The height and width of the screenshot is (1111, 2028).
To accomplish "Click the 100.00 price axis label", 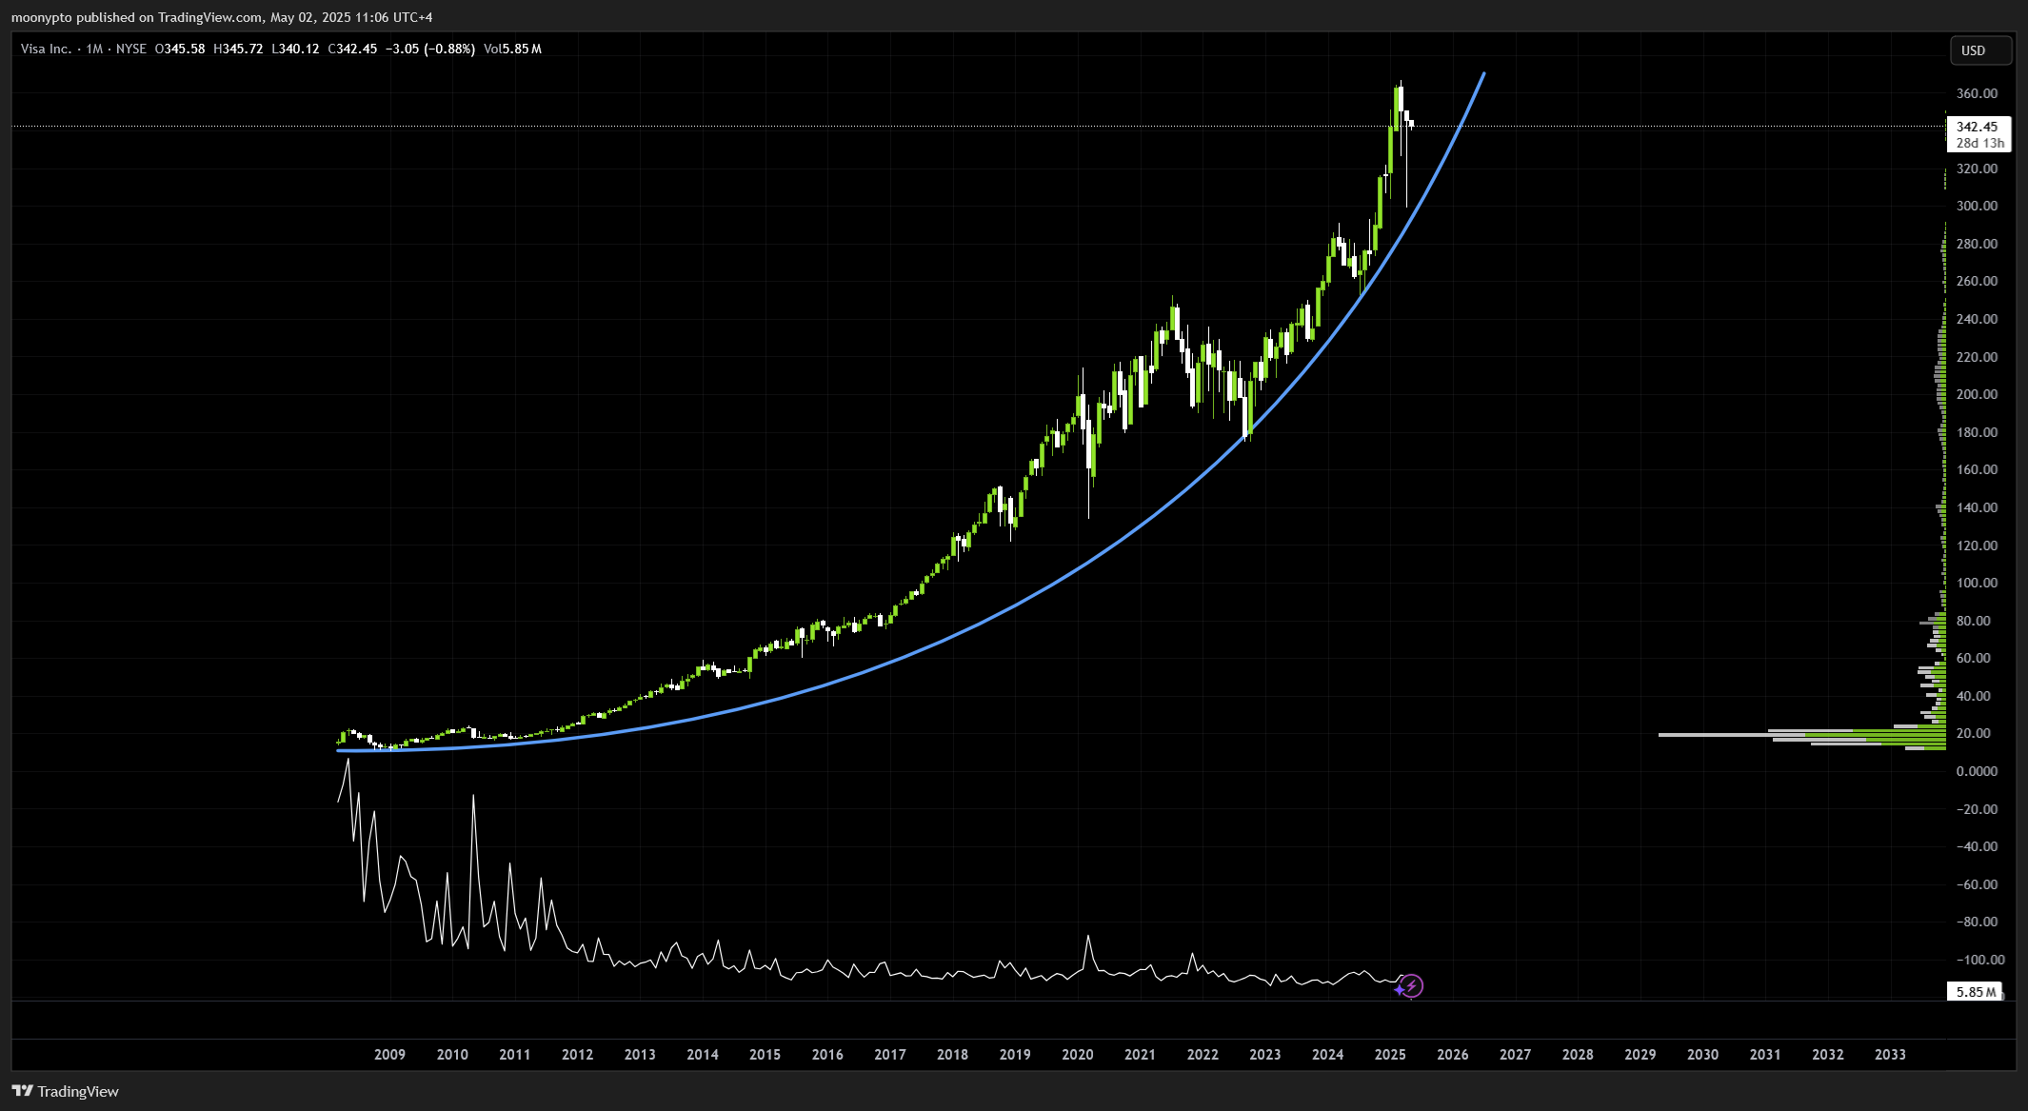I will (1977, 583).
